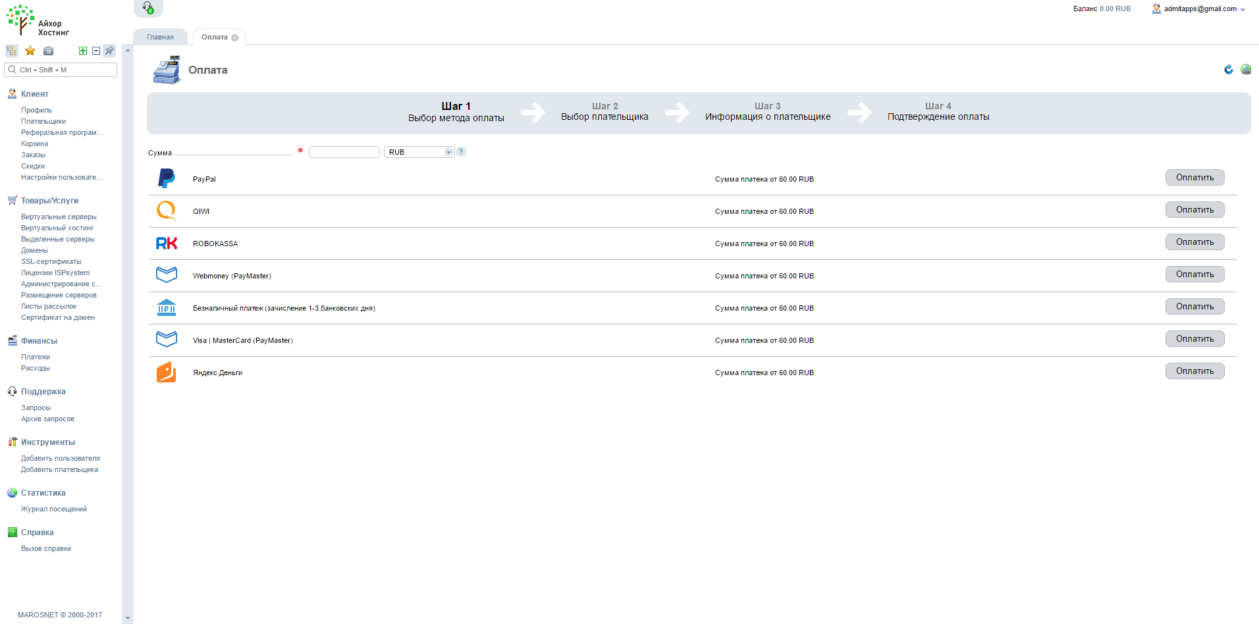Collapse the Финансы menu section

tap(39, 341)
